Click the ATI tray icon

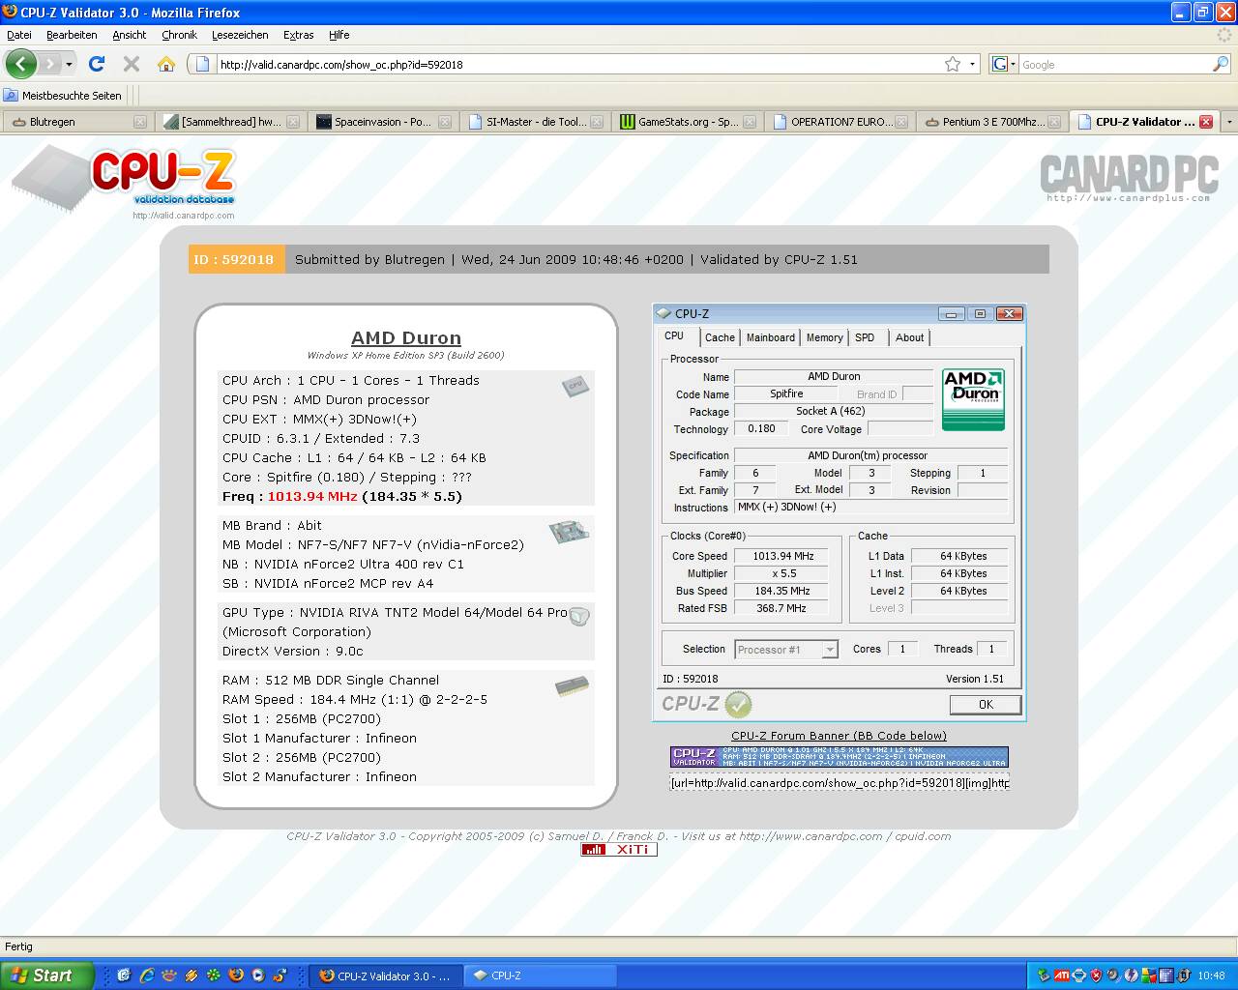pos(1062,975)
